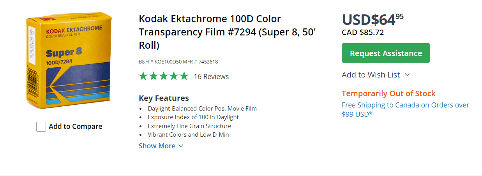Click the Add to Compare label text
The width and height of the screenshot is (482, 176).
click(76, 127)
